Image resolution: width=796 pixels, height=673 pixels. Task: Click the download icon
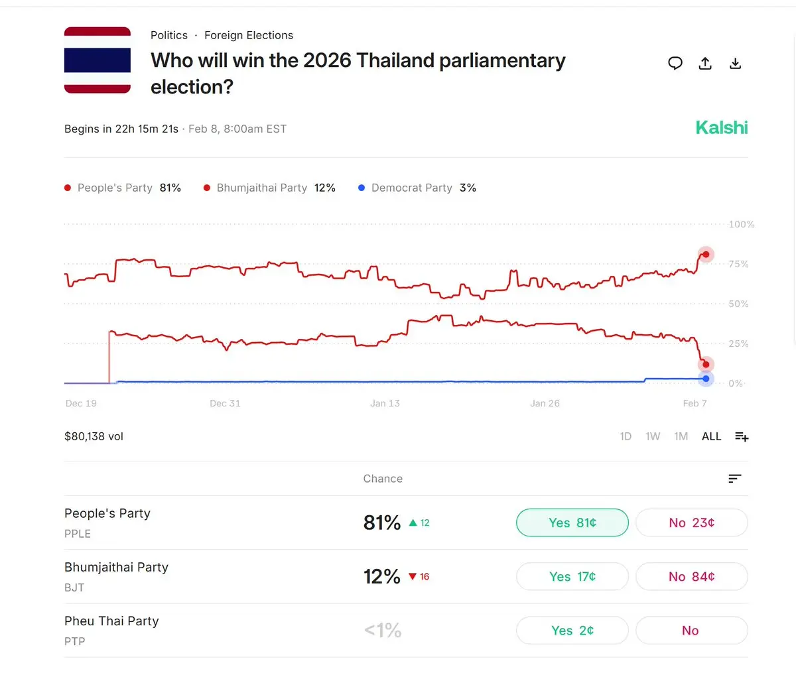click(x=735, y=64)
